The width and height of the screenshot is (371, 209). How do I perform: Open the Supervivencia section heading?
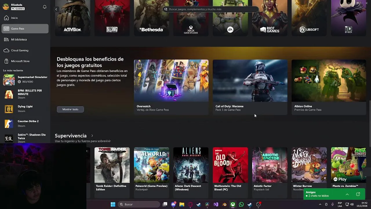click(x=71, y=136)
